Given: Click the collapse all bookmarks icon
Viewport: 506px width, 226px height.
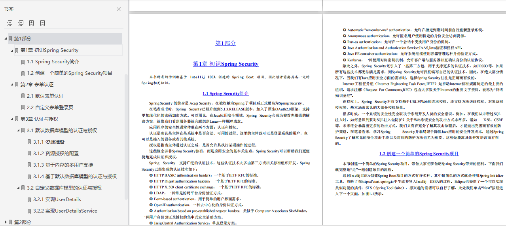Looking at the screenshot, I should click(21, 23).
